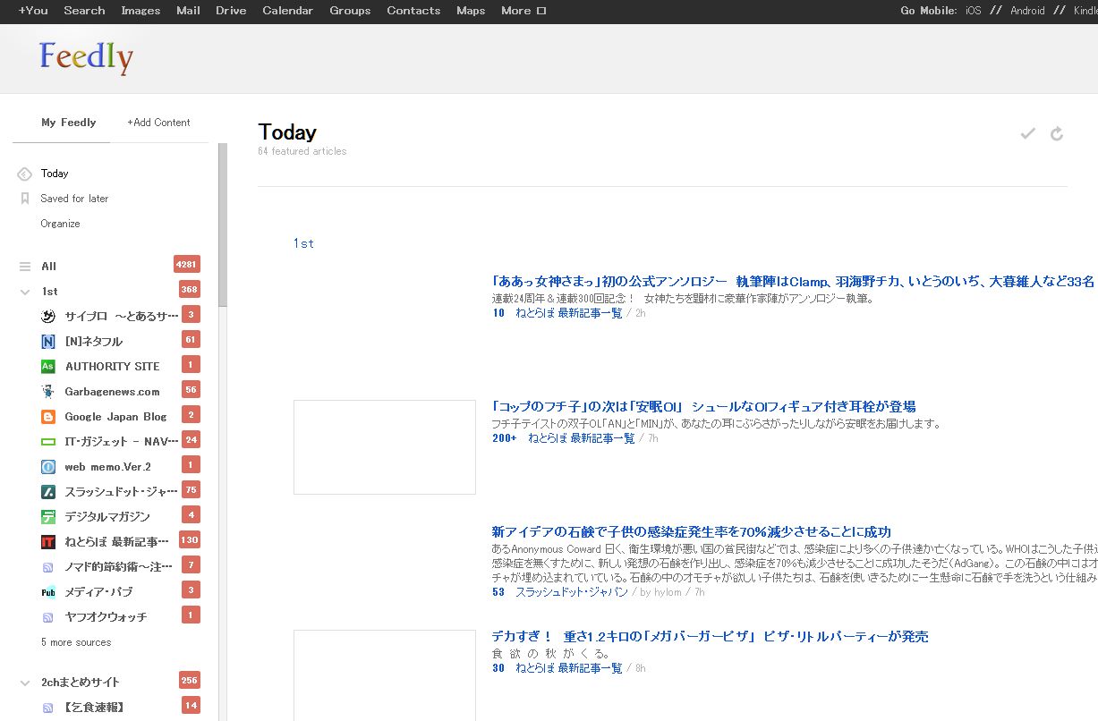Open article ああっ女神さまっ 公式アンソロジー

pos(793,281)
